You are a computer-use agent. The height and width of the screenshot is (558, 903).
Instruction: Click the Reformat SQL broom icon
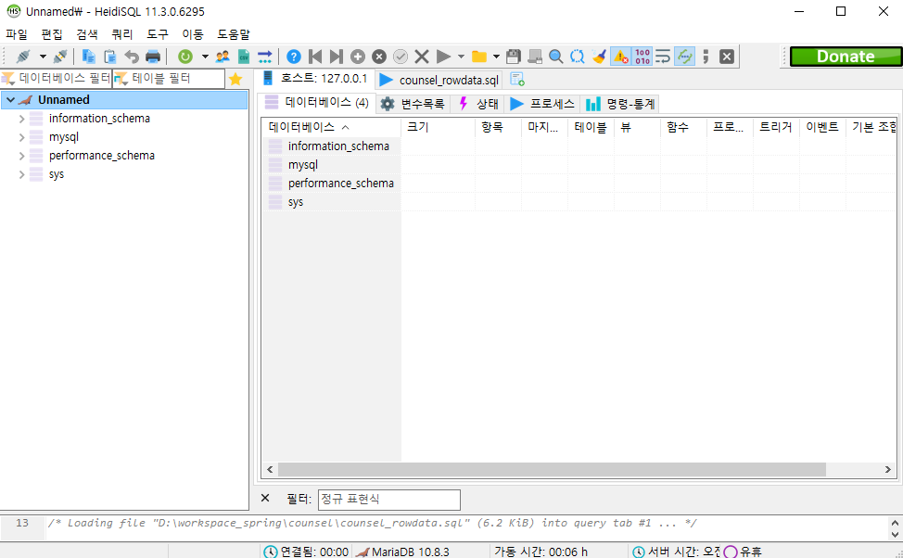coord(599,57)
